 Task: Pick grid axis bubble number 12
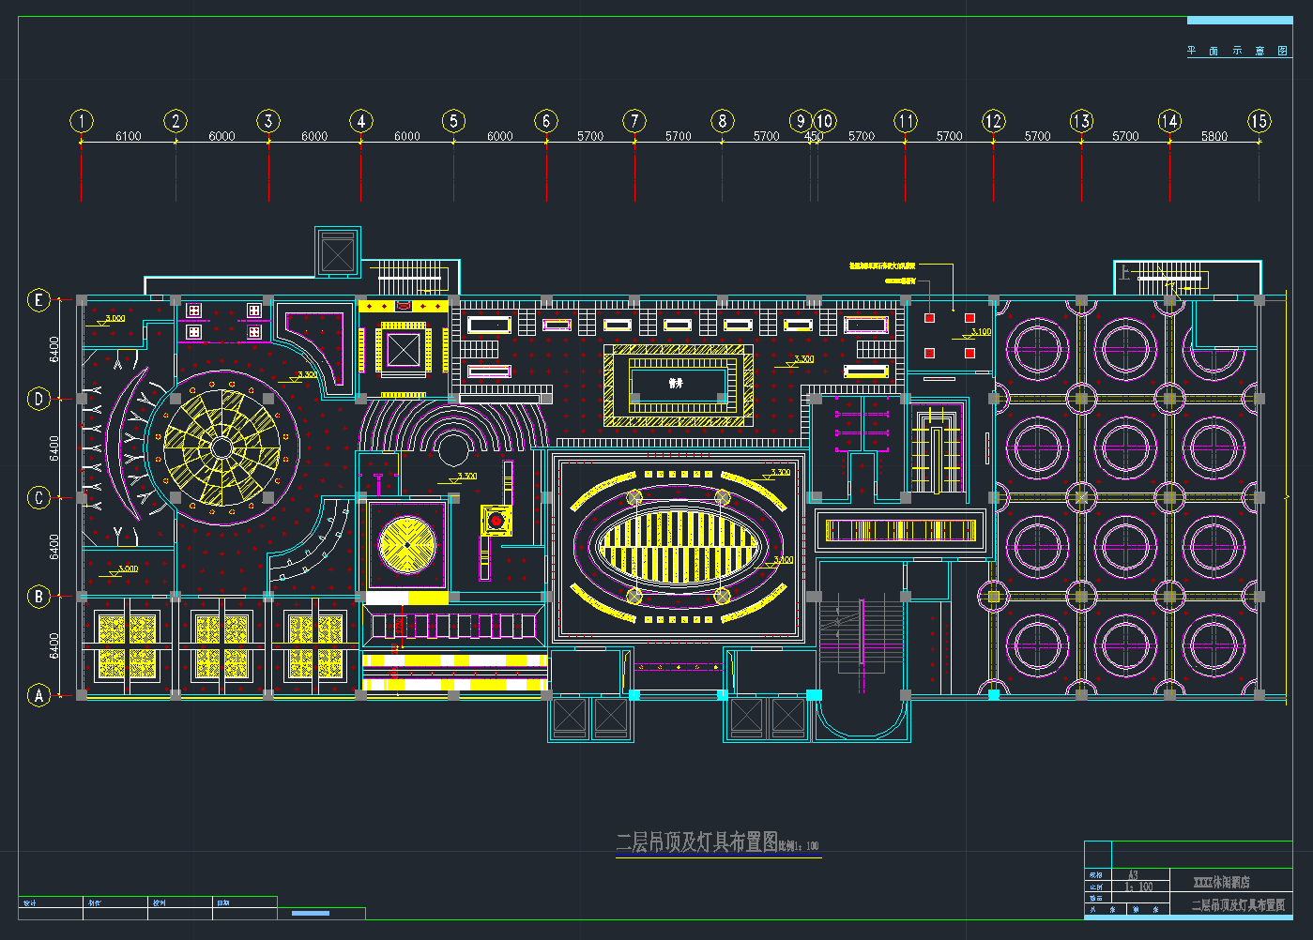click(x=993, y=121)
